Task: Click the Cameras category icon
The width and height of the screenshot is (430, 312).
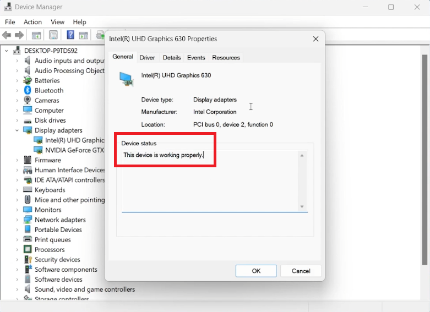Action: pyautogui.click(x=28, y=100)
